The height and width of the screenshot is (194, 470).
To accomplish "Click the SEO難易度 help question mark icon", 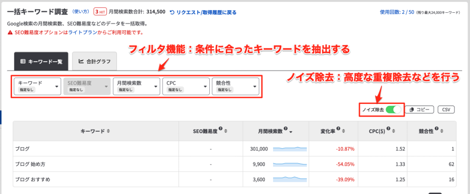I will (x=221, y=129).
